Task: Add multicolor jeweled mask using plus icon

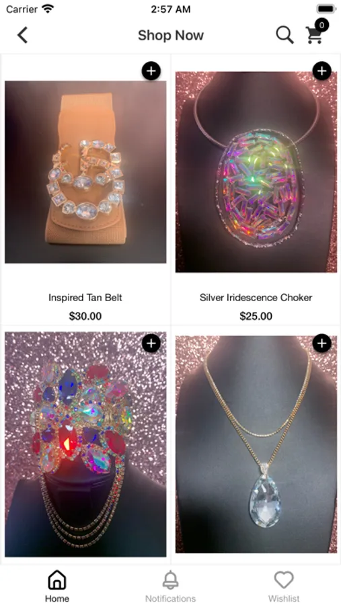Action: pos(151,344)
